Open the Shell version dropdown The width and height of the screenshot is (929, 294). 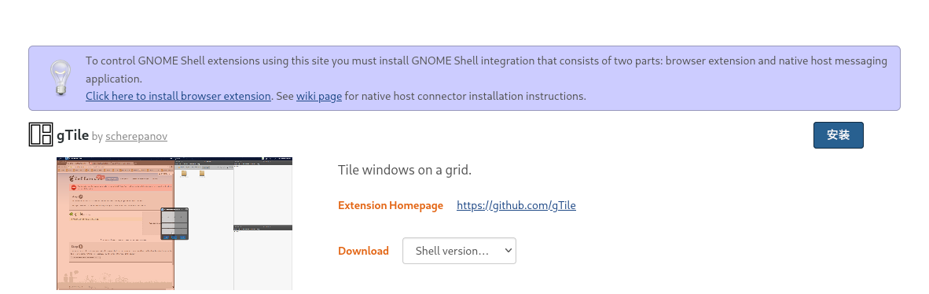tap(459, 251)
